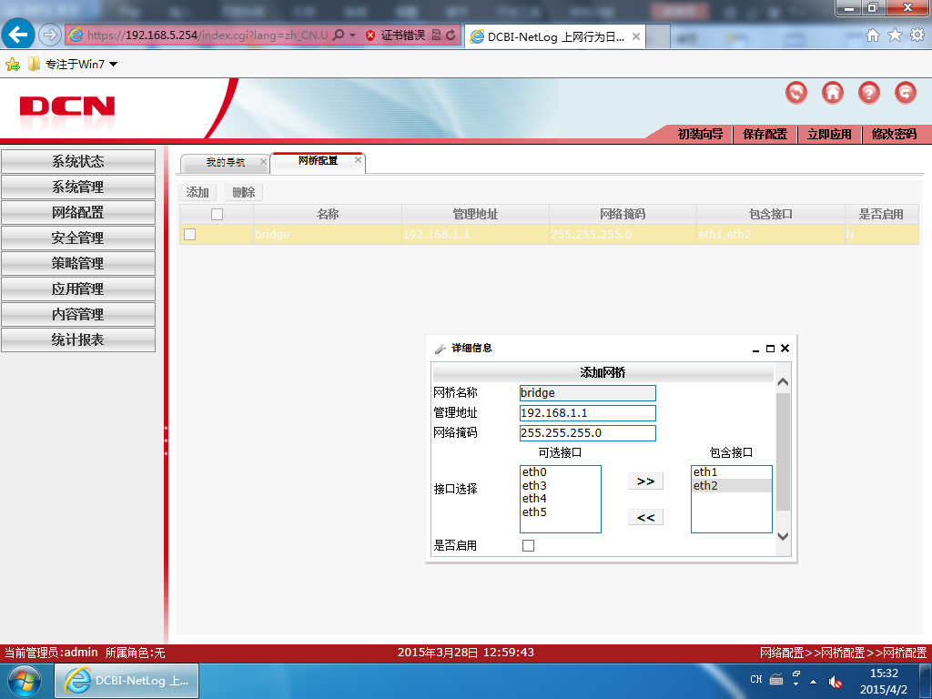Maximize the 详细信息 dialog
Image resolution: width=932 pixels, height=699 pixels.
pyautogui.click(x=770, y=349)
